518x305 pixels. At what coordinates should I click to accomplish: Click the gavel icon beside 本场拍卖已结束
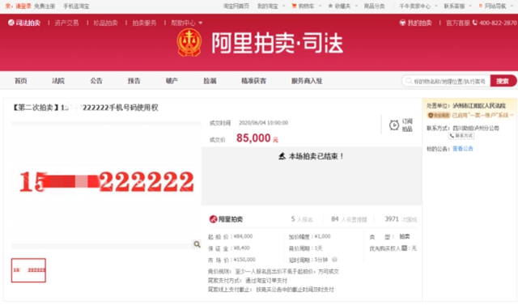(x=282, y=156)
